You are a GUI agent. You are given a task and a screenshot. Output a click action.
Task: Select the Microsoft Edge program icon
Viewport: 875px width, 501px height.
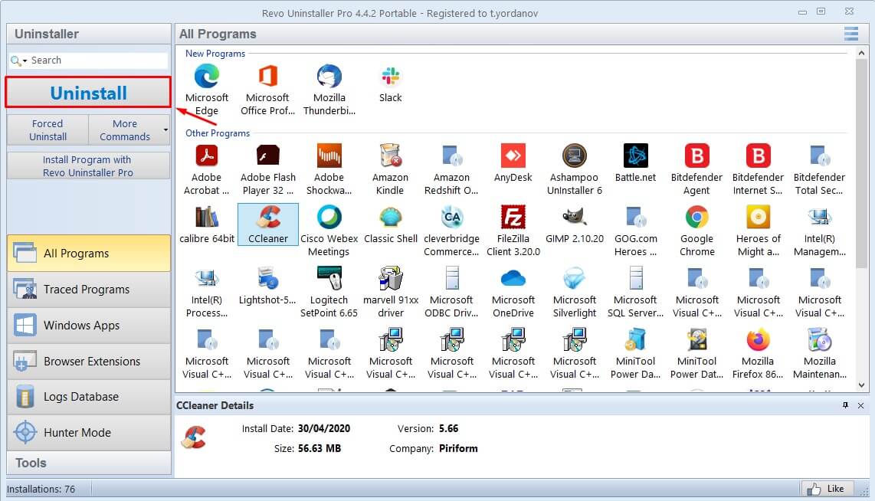click(x=206, y=77)
